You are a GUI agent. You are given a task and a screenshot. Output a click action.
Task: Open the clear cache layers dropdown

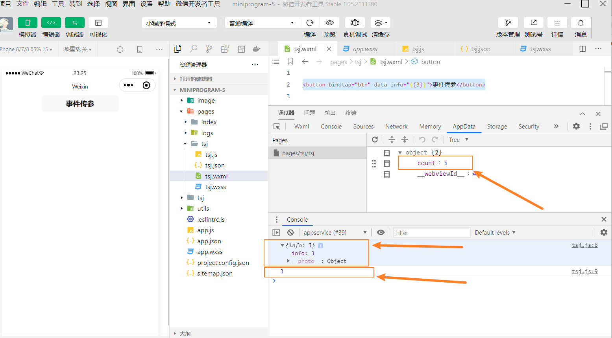click(x=381, y=23)
